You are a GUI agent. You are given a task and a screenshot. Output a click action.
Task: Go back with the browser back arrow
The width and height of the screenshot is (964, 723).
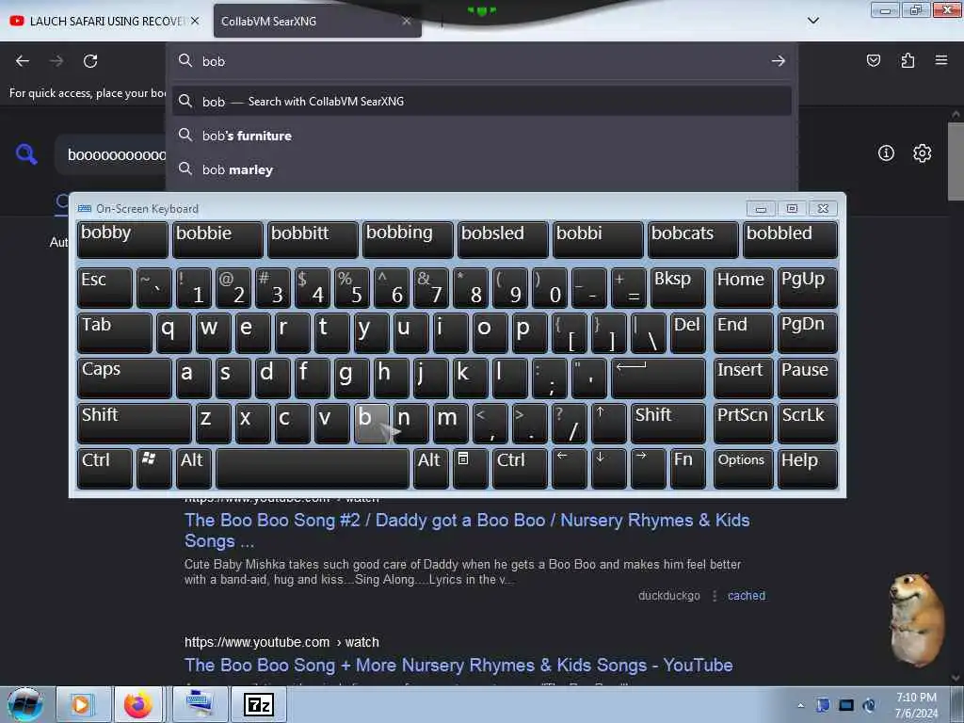(x=23, y=61)
